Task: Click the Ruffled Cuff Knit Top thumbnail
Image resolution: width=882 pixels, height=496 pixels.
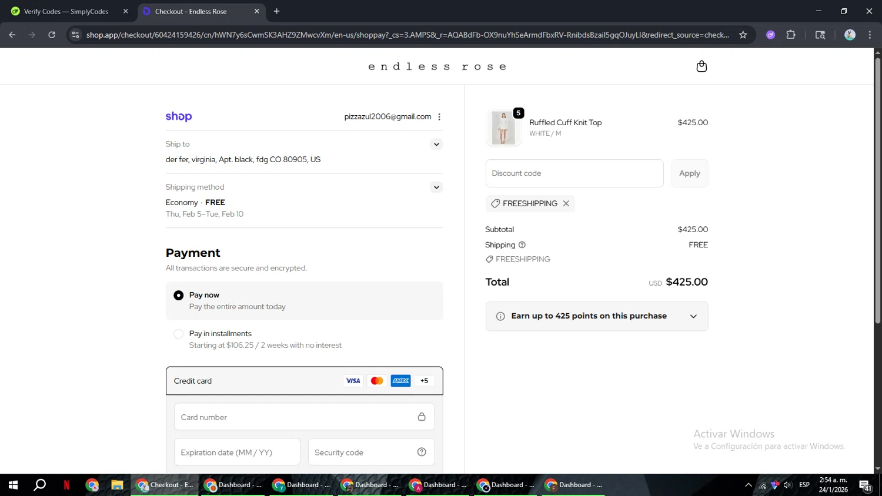Action: (x=503, y=128)
